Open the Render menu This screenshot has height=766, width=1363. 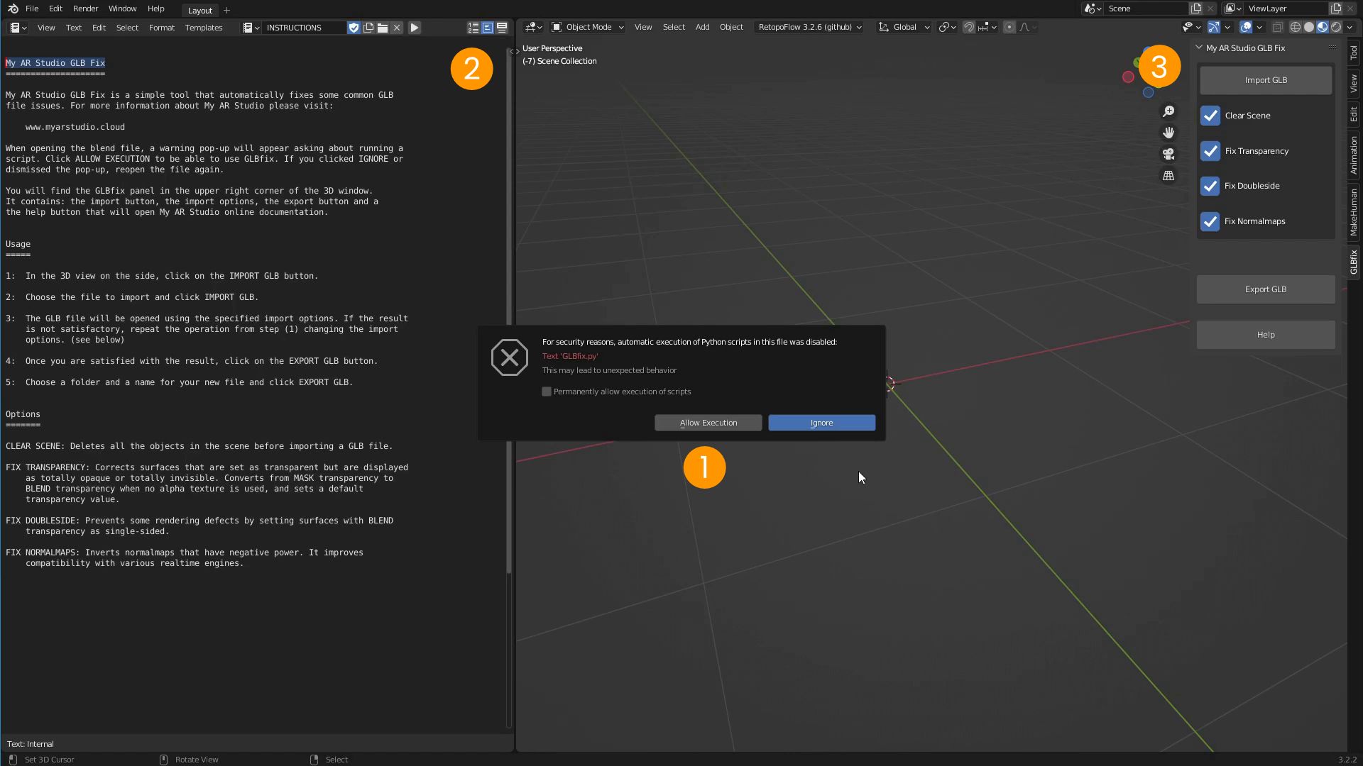point(84,9)
